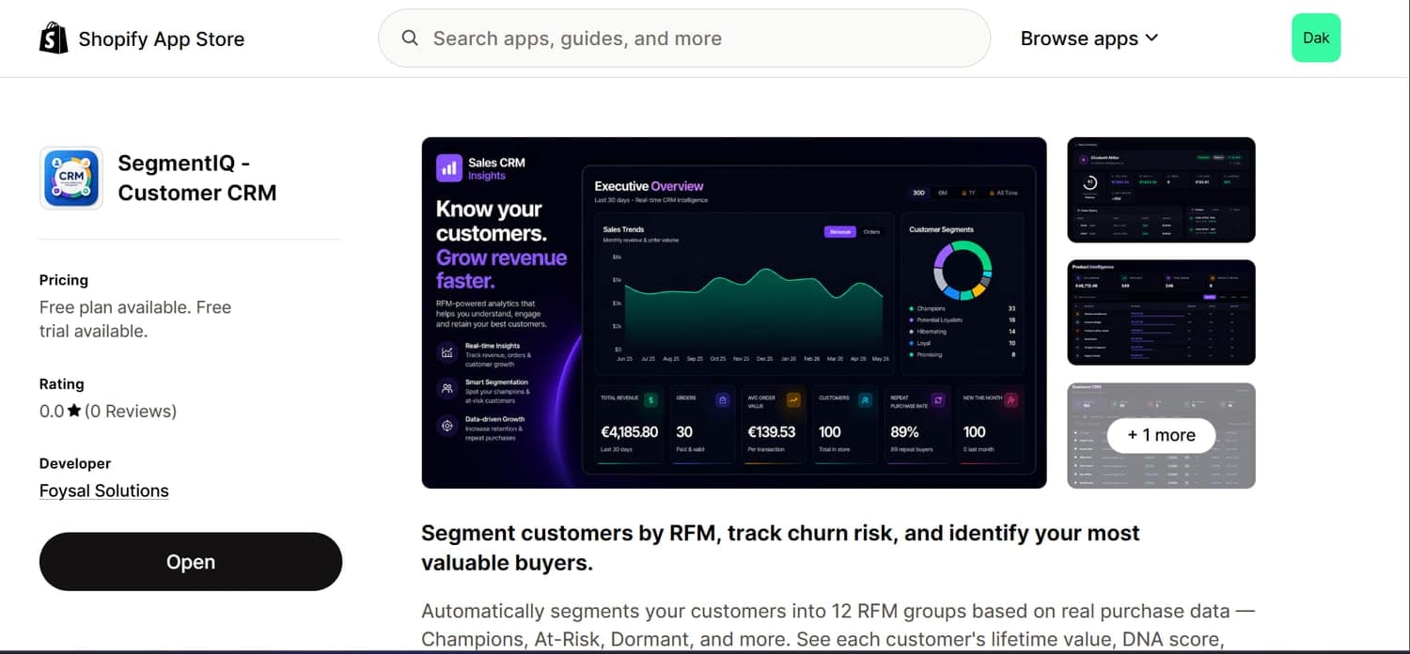The image size is (1410, 654).
Task: Select the 30D range tab in screenshot
Action: pos(918,193)
